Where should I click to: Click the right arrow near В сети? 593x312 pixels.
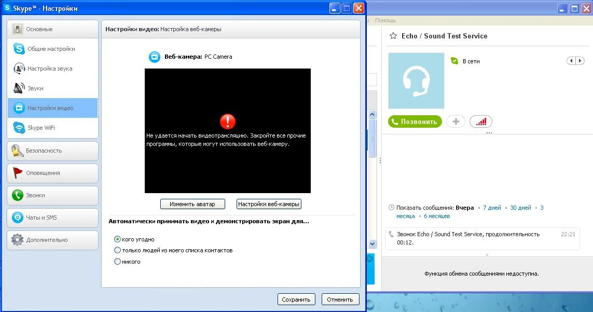point(580,61)
